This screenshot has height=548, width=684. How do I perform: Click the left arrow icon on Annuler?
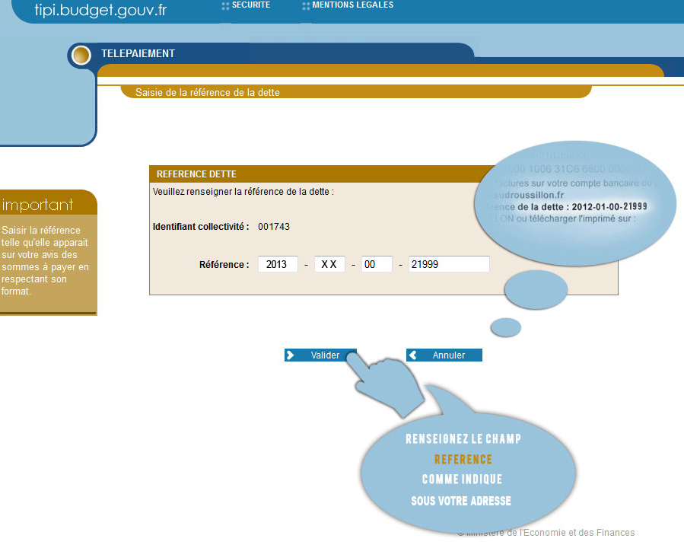tap(412, 355)
